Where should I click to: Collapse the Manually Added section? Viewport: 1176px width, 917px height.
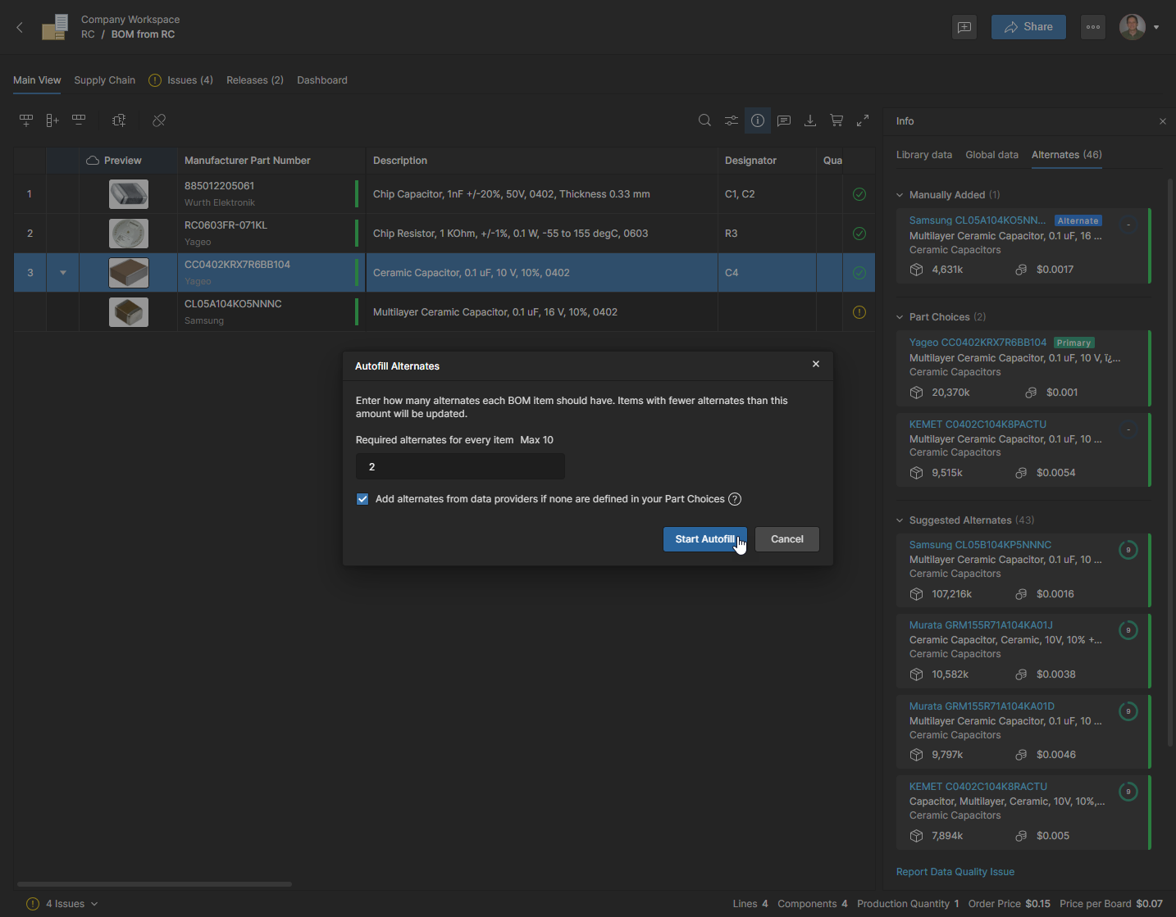tap(900, 195)
